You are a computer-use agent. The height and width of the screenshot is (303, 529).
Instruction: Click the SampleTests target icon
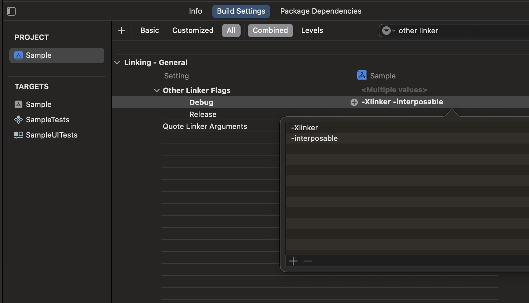tap(19, 120)
